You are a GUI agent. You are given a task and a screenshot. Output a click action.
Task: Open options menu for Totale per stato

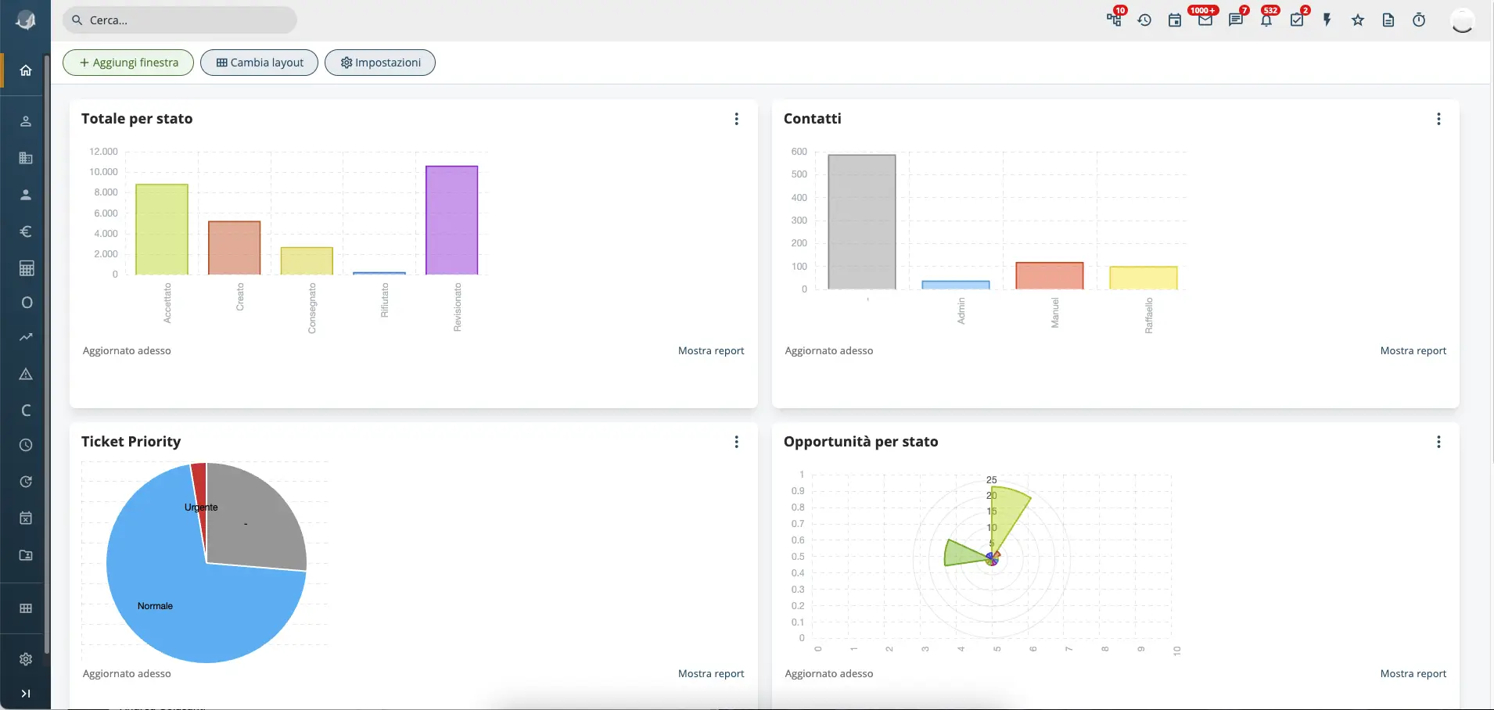[x=736, y=119]
